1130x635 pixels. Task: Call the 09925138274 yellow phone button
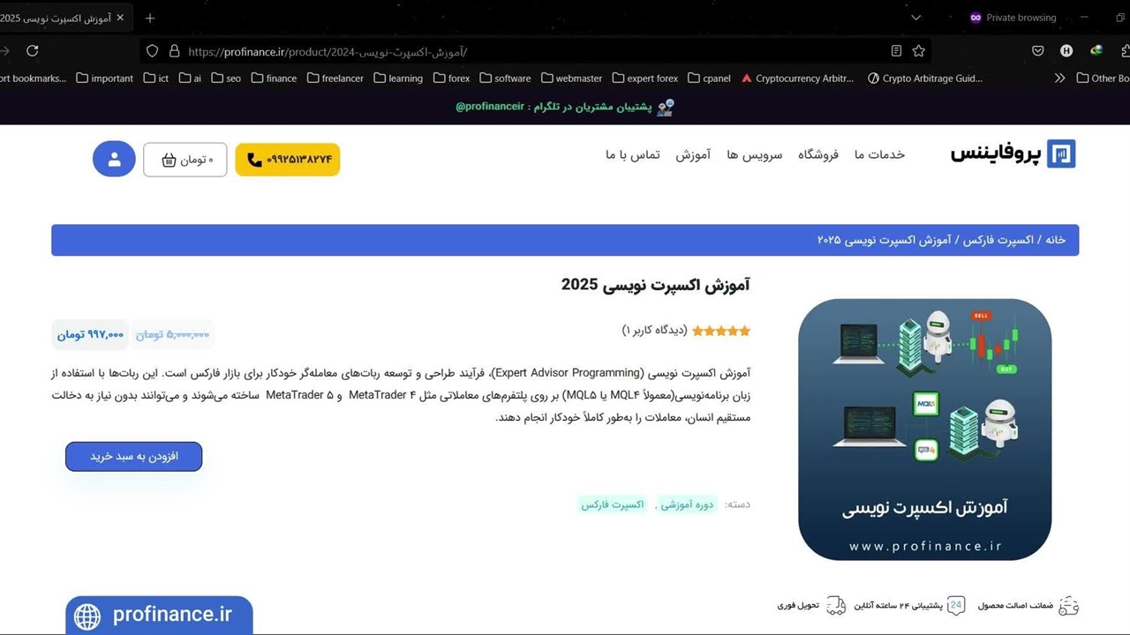click(288, 160)
